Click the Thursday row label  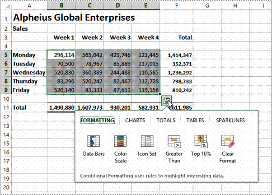tap(29, 81)
